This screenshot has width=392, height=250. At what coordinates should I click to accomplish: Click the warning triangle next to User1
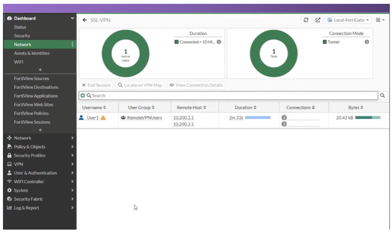coord(103,118)
